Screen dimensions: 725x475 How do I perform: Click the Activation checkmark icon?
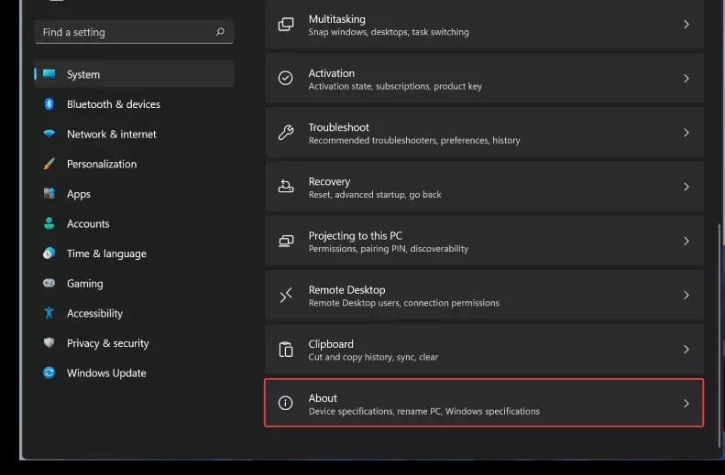click(286, 78)
